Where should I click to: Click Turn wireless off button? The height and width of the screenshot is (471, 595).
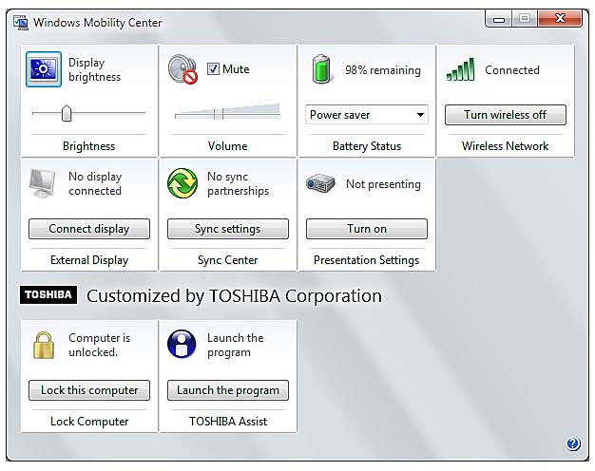click(506, 115)
